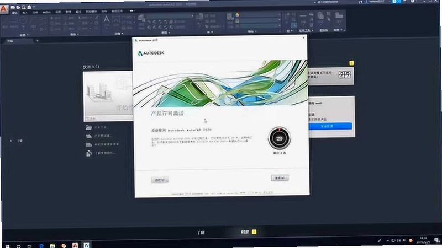Expand the 修改 panel title dropdown
Viewport: 442px width, 248px height.
point(75,34)
